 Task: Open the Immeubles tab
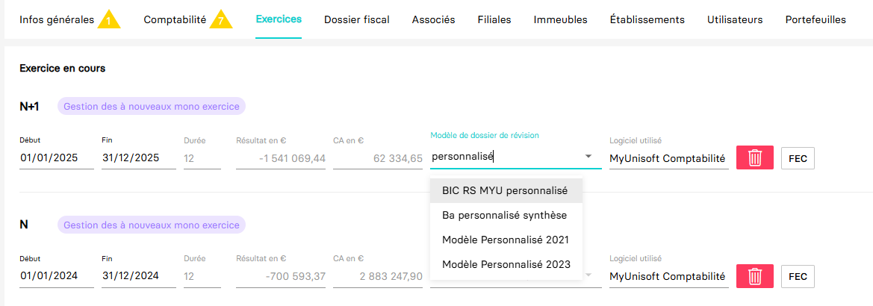click(560, 19)
